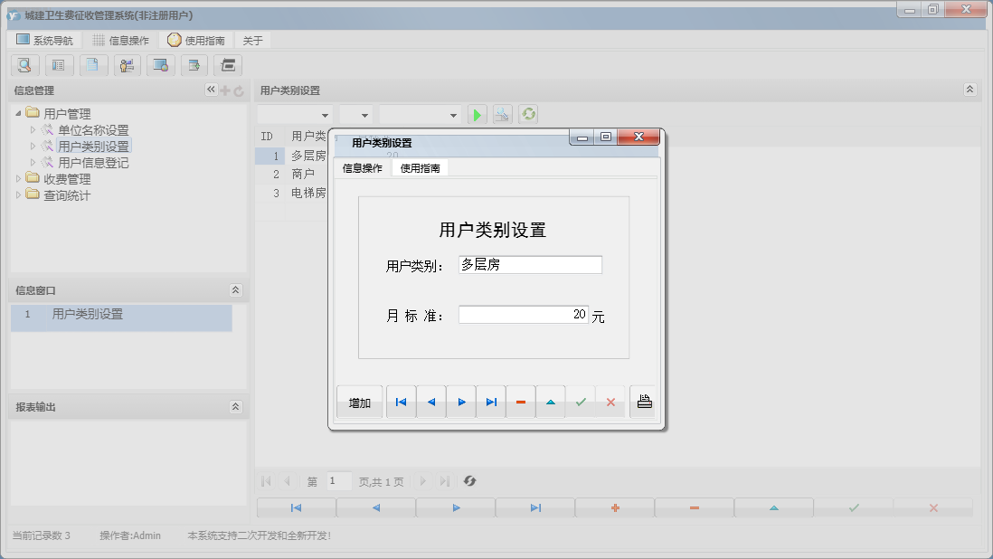Click the green refresh icon above the grid
993x559 pixels.
coord(528,114)
